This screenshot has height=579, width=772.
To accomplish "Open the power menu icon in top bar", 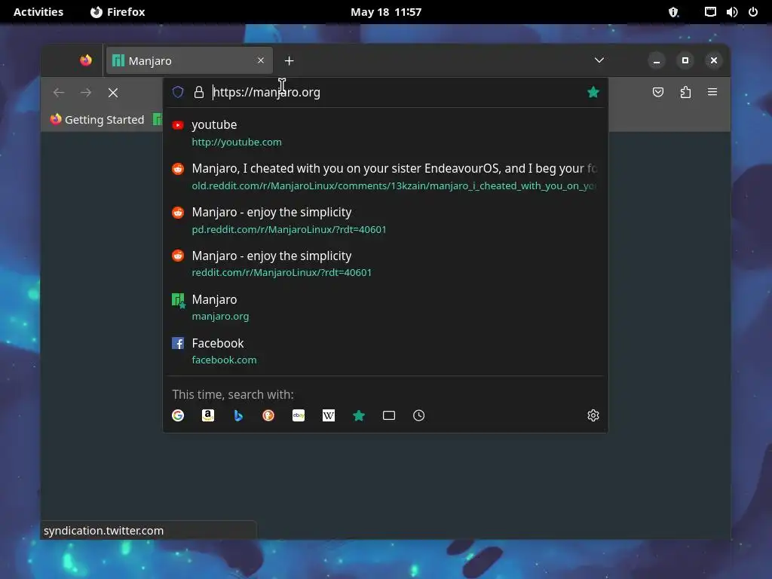I will (x=753, y=12).
